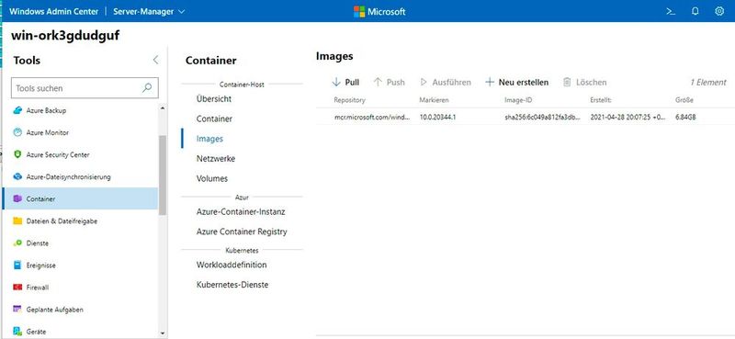Image resolution: width=735 pixels, height=339 pixels.
Task: Open Azure-Container-Instanz
Action: pyautogui.click(x=241, y=211)
